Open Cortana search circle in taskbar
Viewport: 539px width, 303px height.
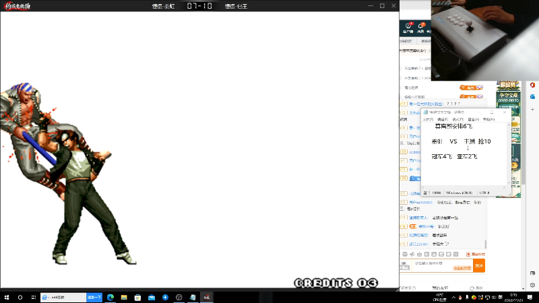(20, 298)
